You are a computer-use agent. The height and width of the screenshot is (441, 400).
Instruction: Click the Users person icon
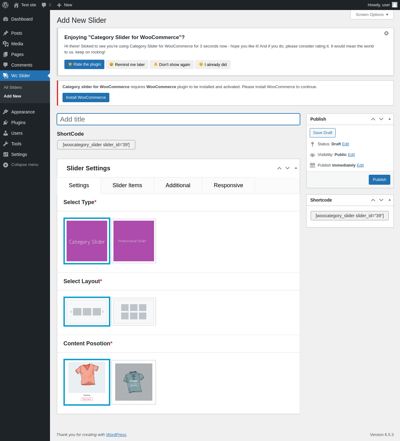[x=6, y=133]
